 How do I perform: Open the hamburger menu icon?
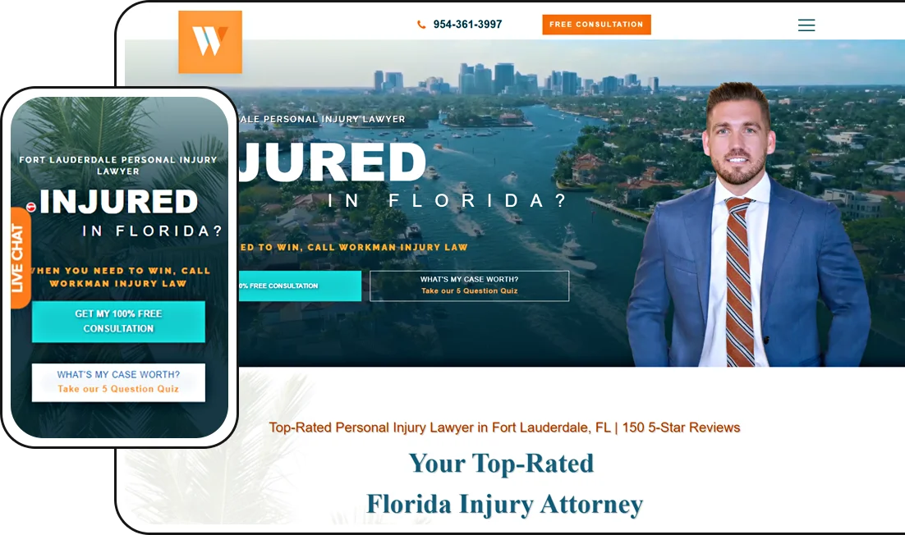tap(806, 25)
